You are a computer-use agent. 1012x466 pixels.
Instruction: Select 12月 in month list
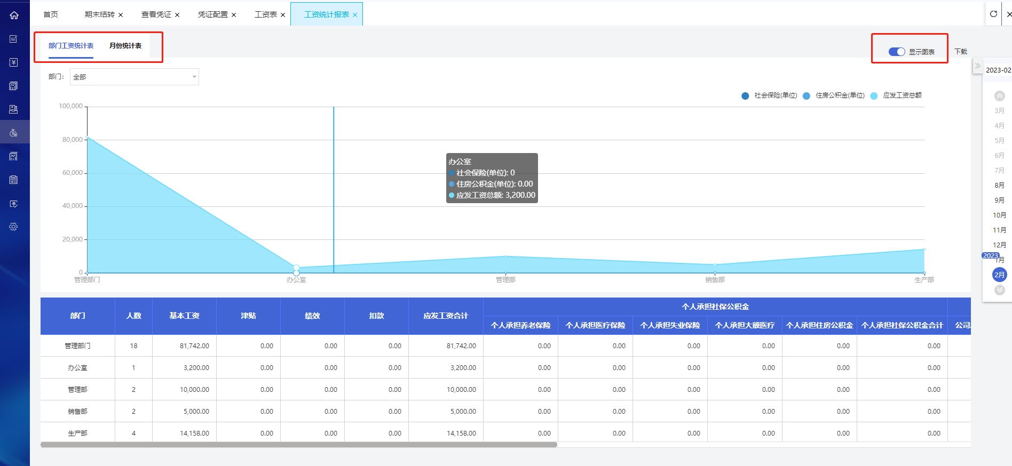tap(1000, 245)
